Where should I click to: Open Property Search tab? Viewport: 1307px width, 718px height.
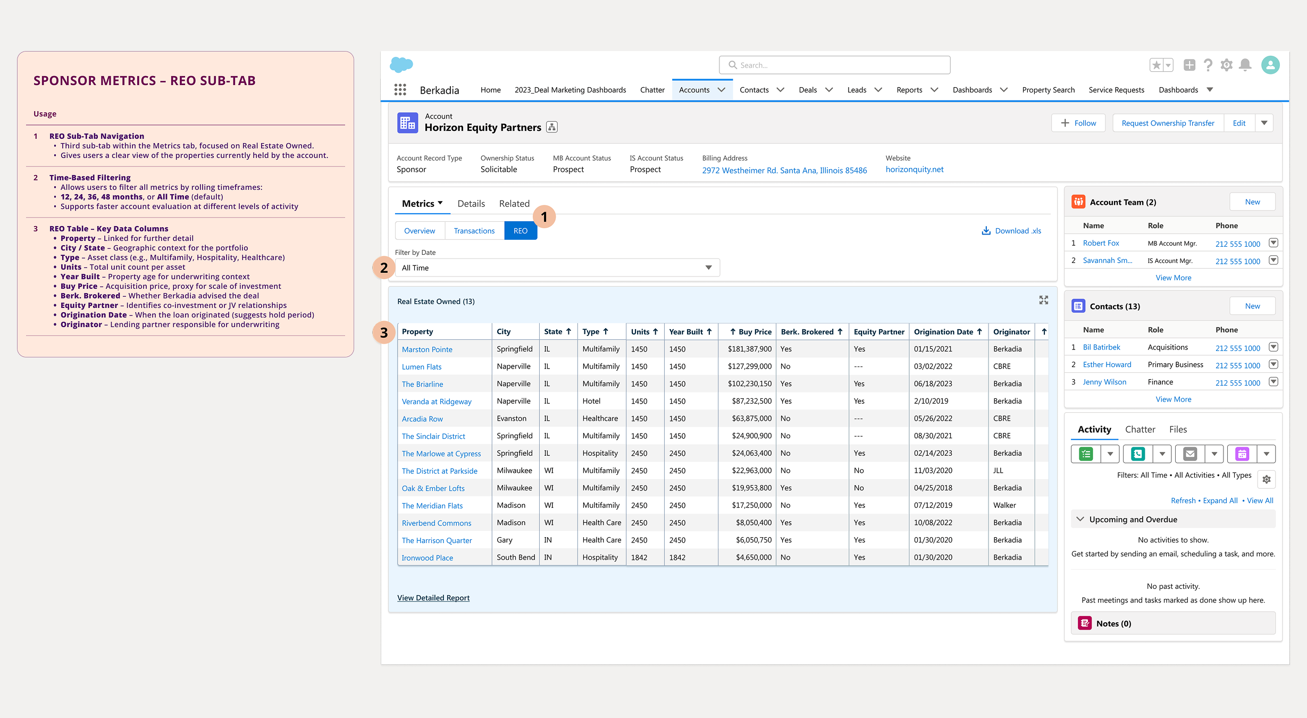(1048, 90)
